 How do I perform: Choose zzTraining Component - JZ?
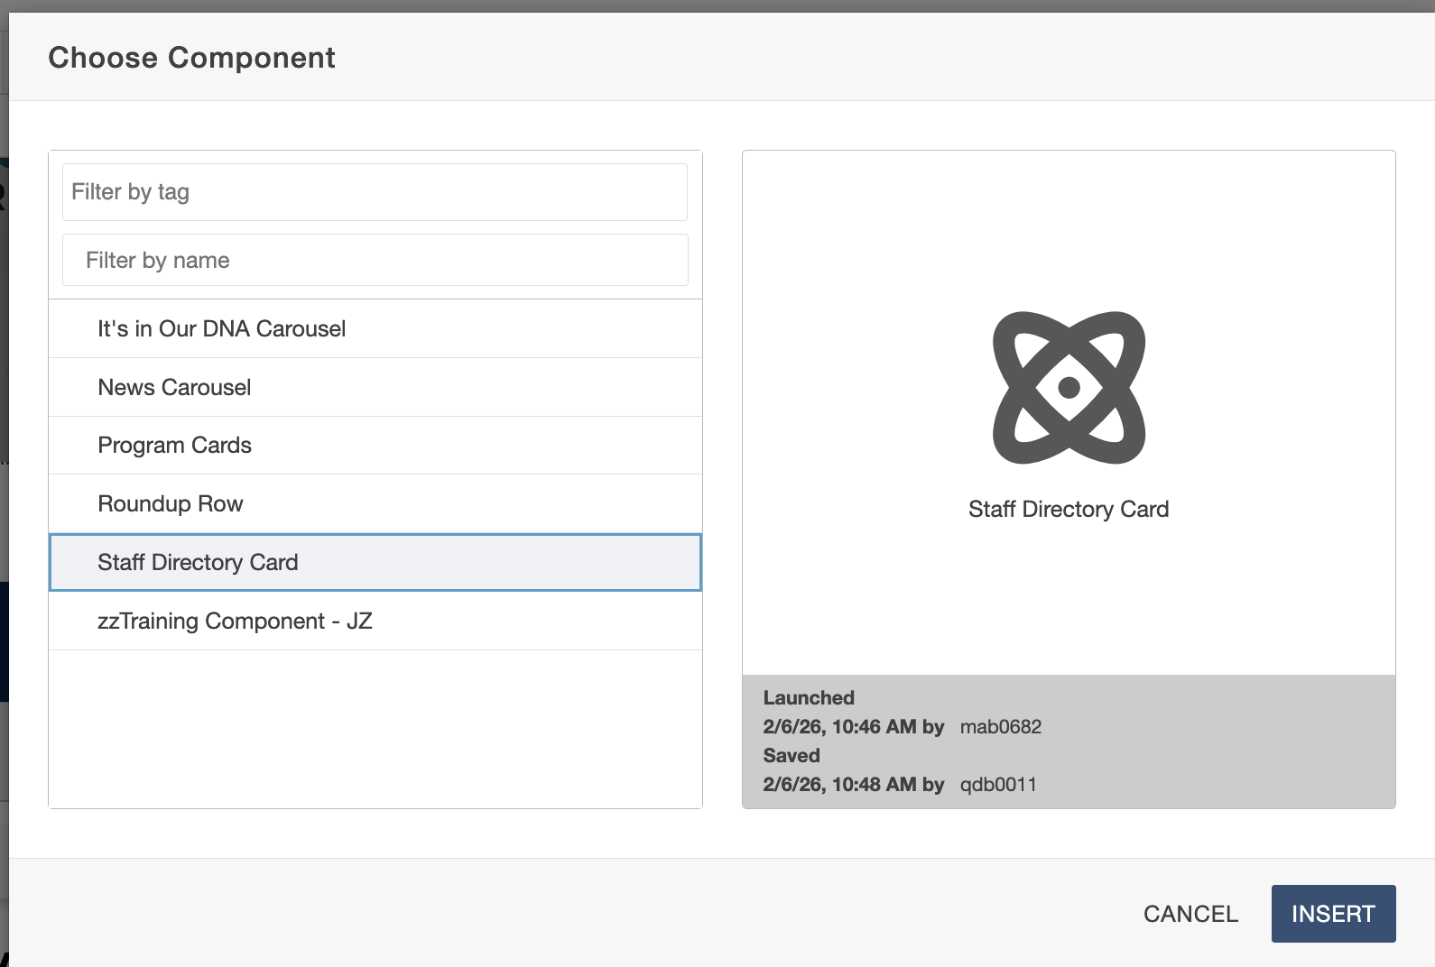235,622
